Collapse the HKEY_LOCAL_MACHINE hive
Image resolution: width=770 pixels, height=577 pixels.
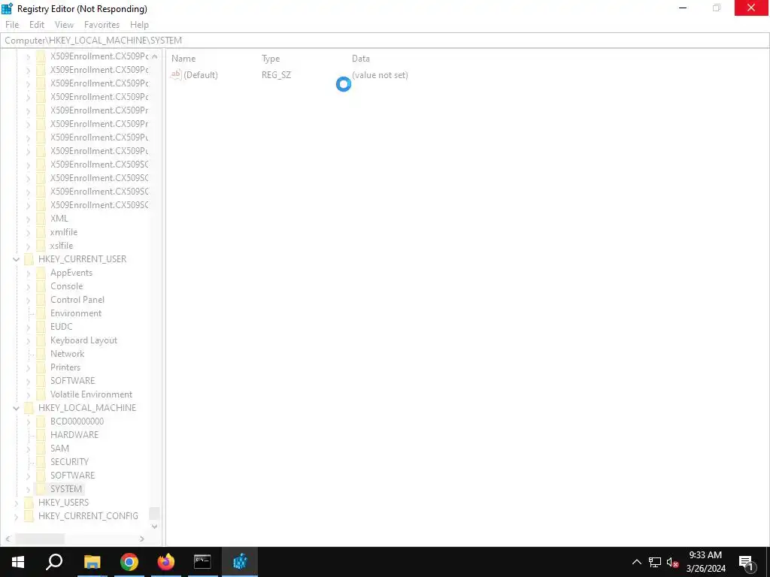[17, 408]
